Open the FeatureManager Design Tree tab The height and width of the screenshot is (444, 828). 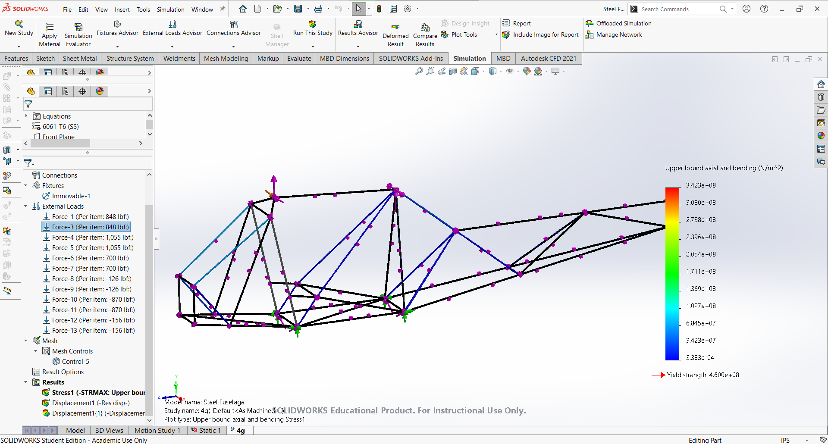tap(31, 91)
